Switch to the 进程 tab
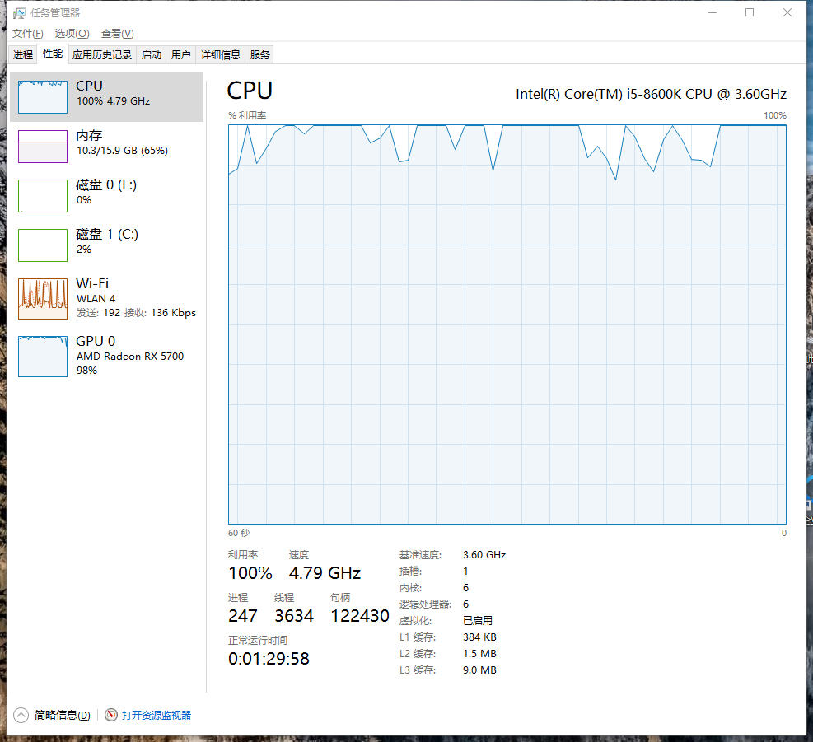Screen dimensions: 813x742 coord(22,54)
